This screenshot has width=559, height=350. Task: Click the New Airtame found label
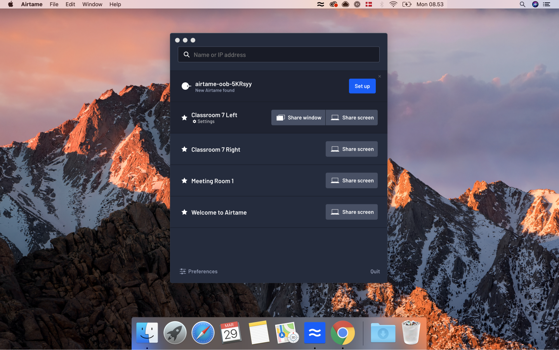(215, 91)
